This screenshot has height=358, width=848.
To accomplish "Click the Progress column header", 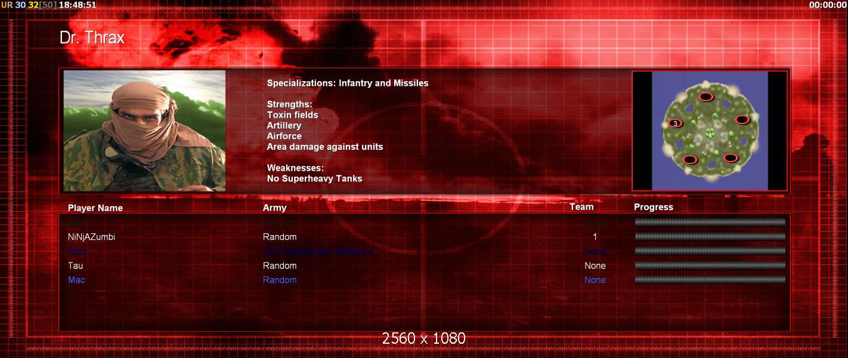I will pos(653,207).
